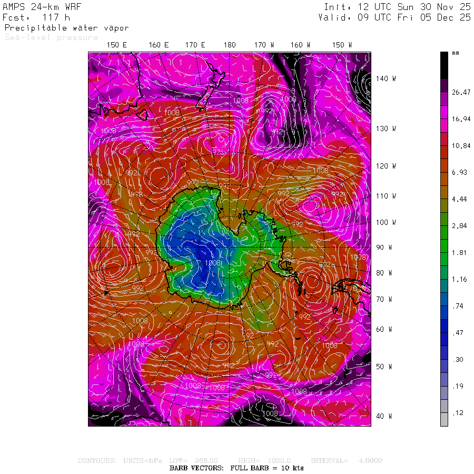
Task: Click the '2.84' color bar value
Action: 459,226
